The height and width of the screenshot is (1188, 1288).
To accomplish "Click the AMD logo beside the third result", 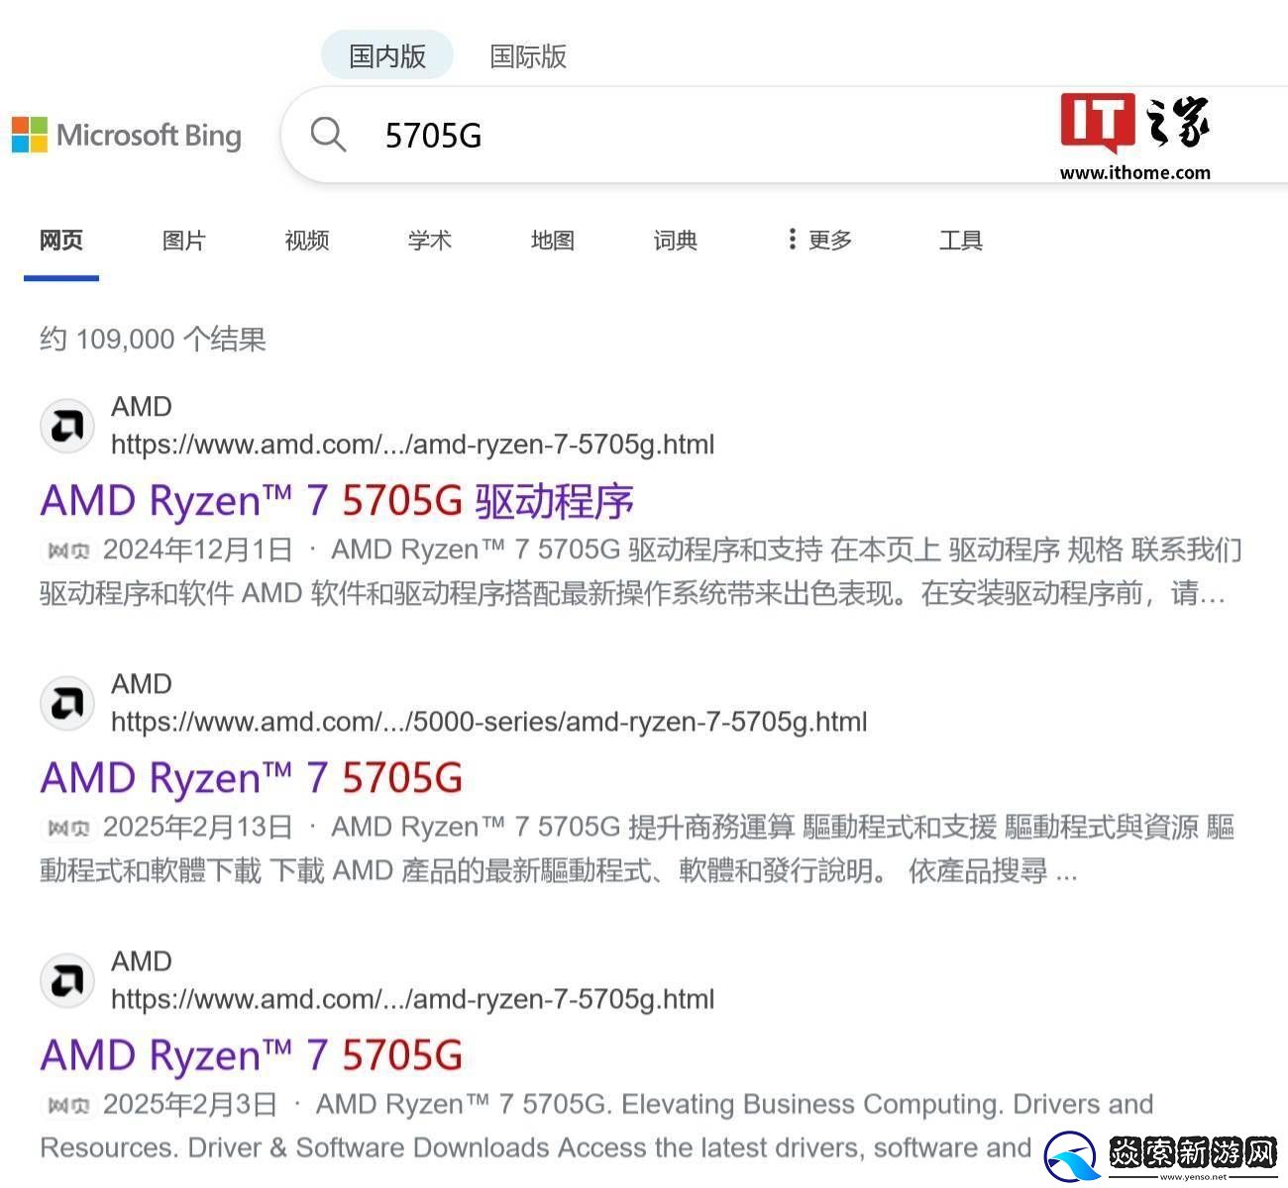I will (66, 980).
